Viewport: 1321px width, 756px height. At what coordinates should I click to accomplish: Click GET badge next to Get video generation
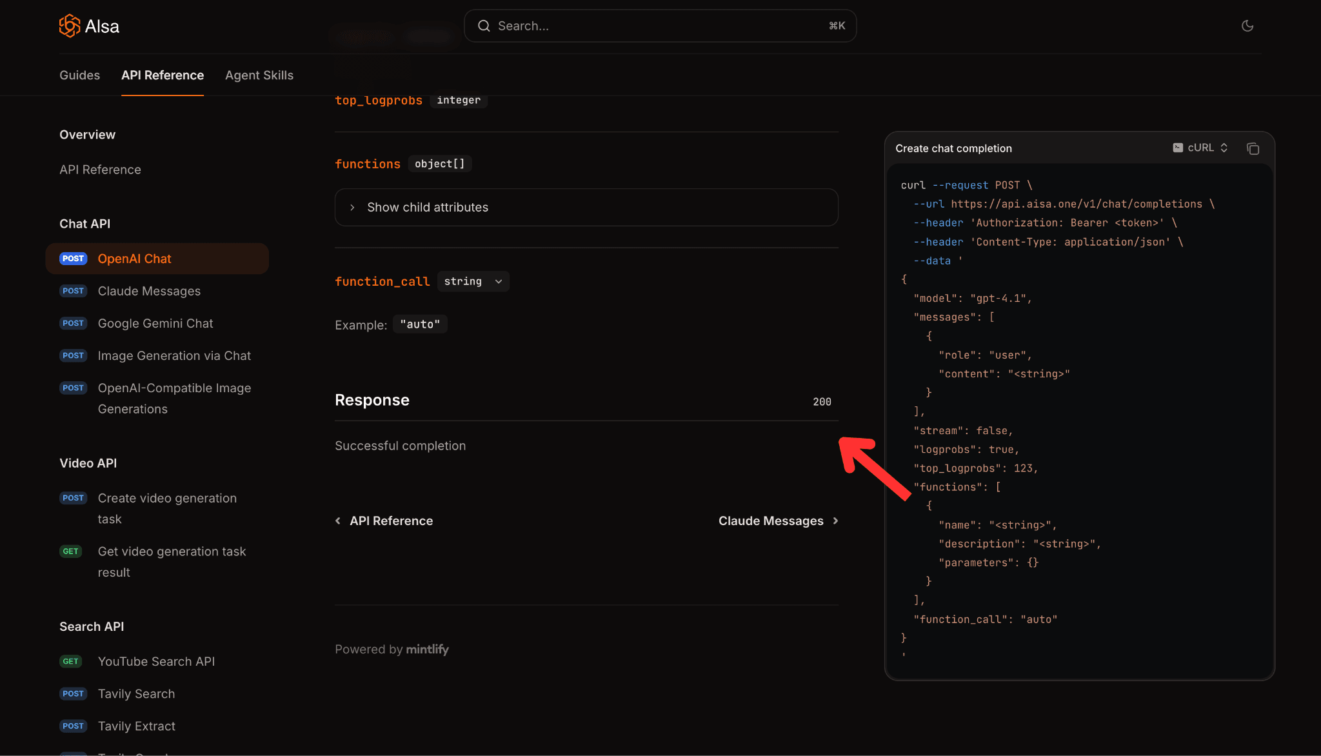coord(70,552)
